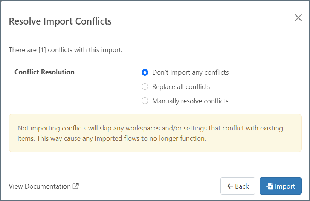The width and height of the screenshot is (310, 201).
Task: Enable the "Manually resolve conflicts" radio option
Action: tap(145, 101)
